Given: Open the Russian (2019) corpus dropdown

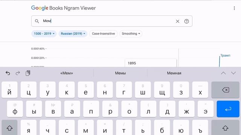Looking at the screenshot, I should [x=73, y=34].
